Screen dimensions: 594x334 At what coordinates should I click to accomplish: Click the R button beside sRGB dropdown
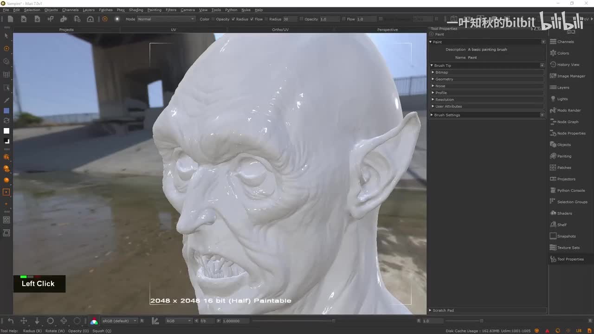pos(142,321)
